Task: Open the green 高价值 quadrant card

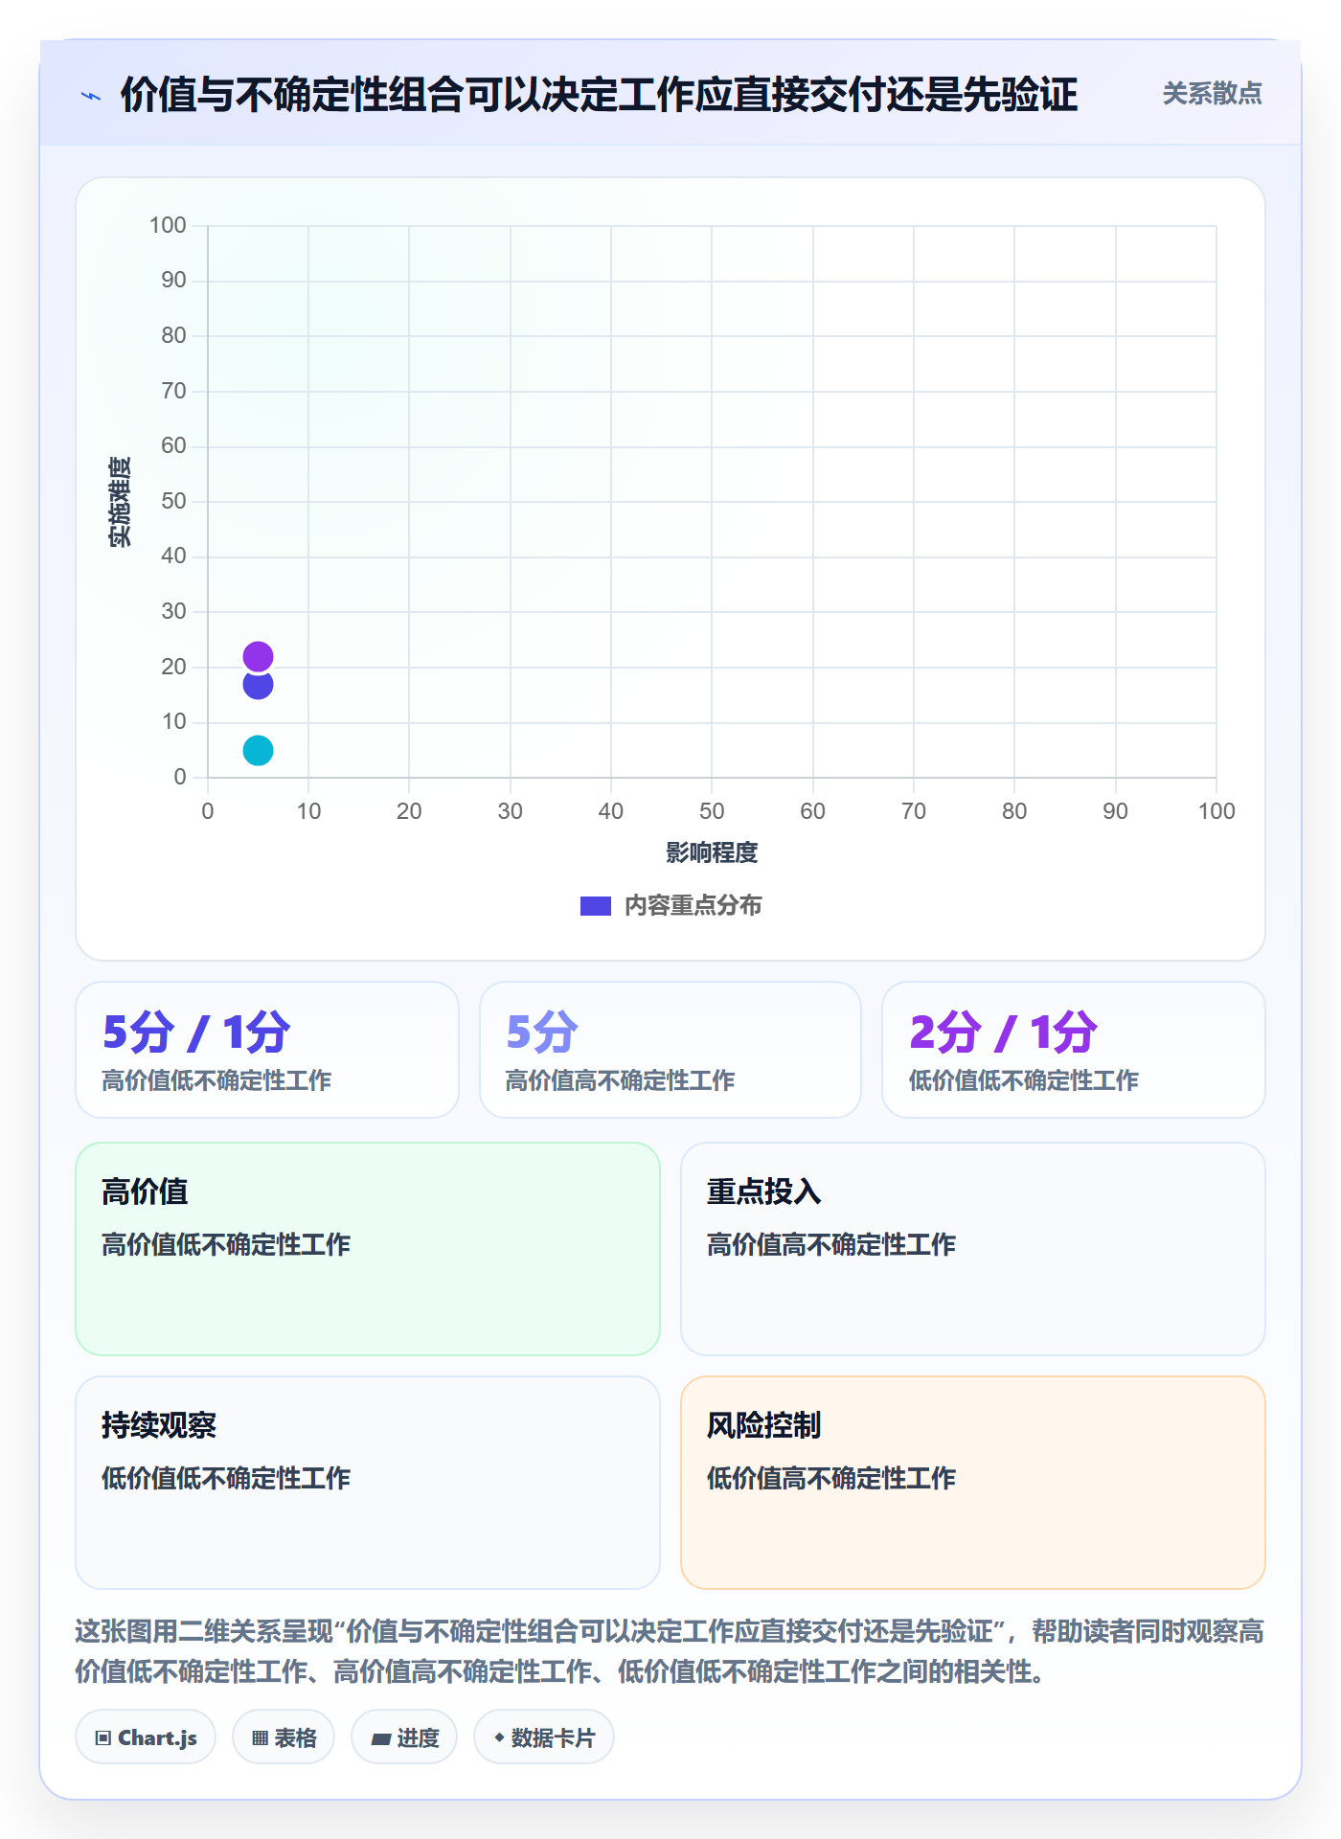Action: click(x=368, y=1249)
